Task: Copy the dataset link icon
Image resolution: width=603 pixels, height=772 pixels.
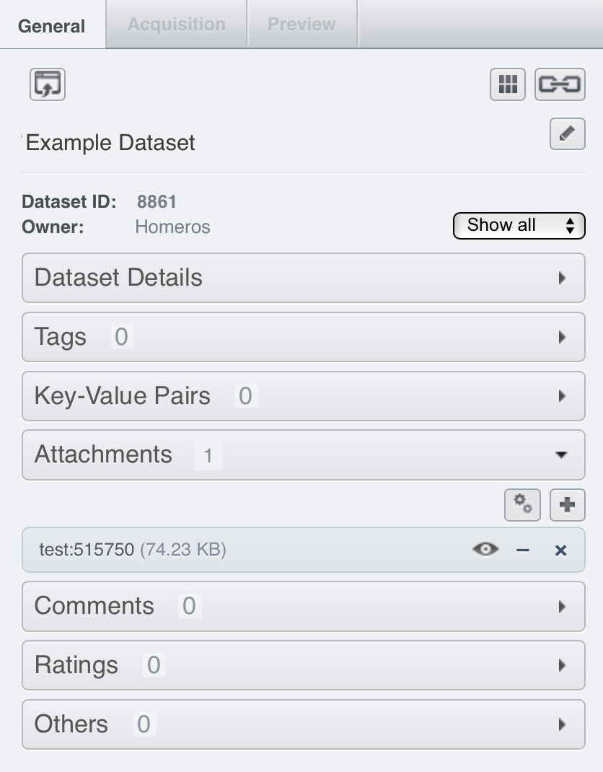Action: tap(560, 84)
